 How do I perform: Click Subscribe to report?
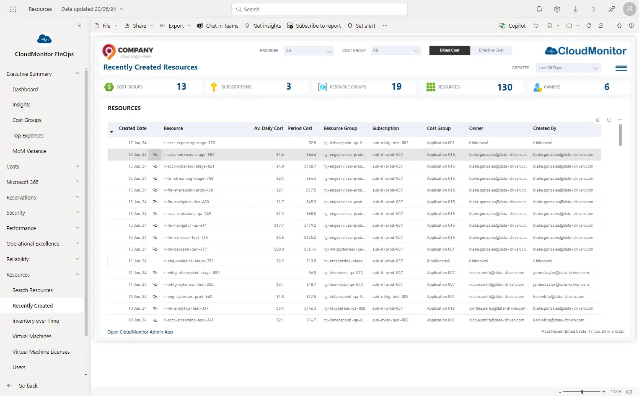[314, 26]
